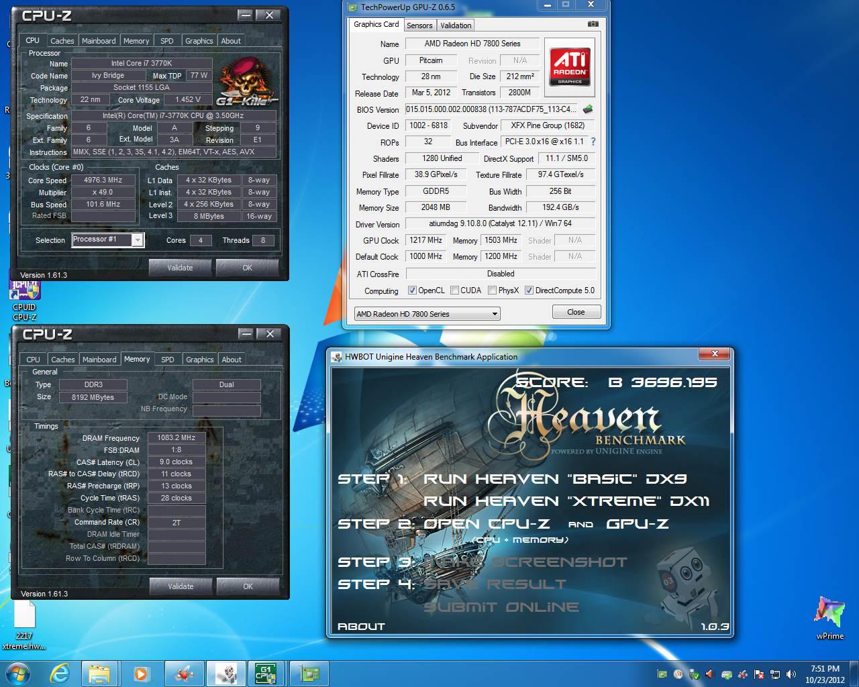
Task: Open the SPD tab in top CPU-Z
Action: 167,41
